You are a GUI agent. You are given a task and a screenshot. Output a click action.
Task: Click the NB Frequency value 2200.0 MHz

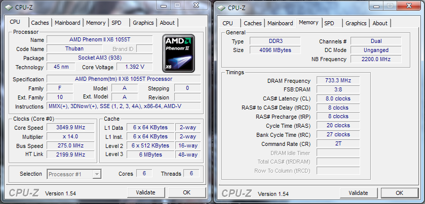point(376,59)
